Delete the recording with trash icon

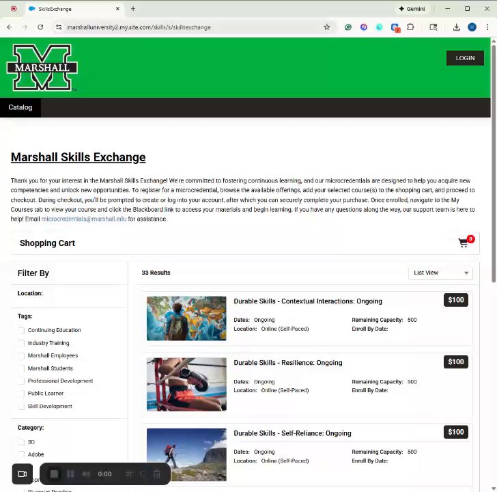(156, 474)
